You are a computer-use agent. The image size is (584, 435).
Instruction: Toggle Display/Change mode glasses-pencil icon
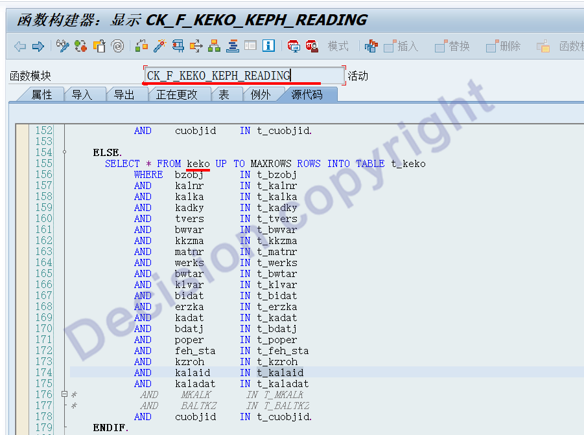[x=62, y=46]
